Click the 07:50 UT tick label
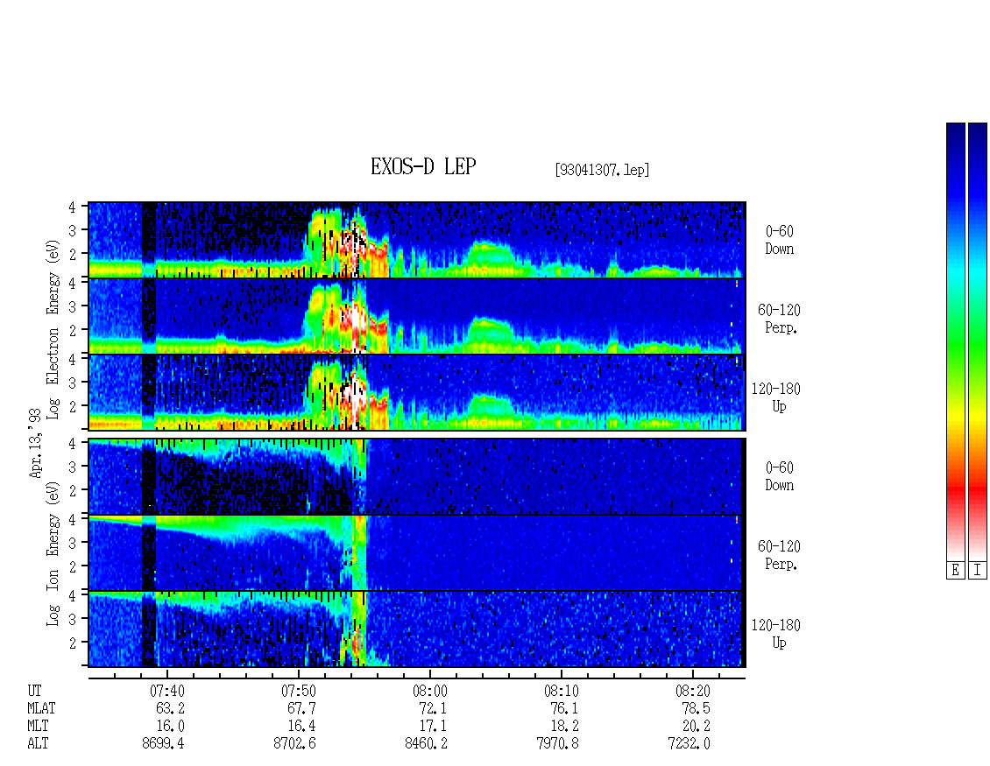This screenshot has height=766, width=990. pos(299,691)
